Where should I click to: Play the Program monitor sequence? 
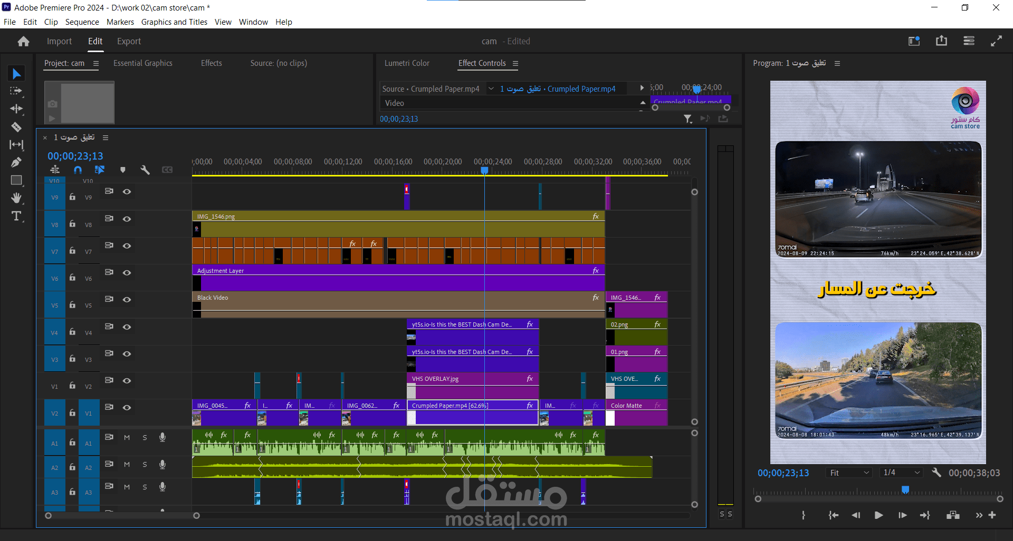tap(878, 515)
